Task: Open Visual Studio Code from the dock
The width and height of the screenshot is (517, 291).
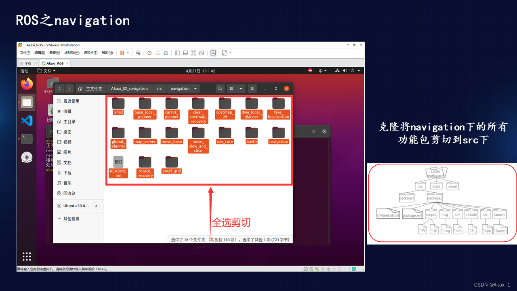Action: click(x=26, y=120)
